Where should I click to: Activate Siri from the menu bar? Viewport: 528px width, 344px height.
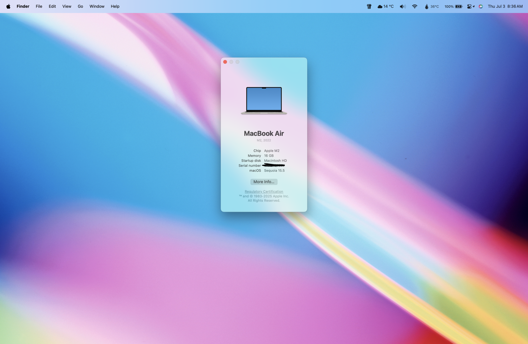[x=481, y=6]
